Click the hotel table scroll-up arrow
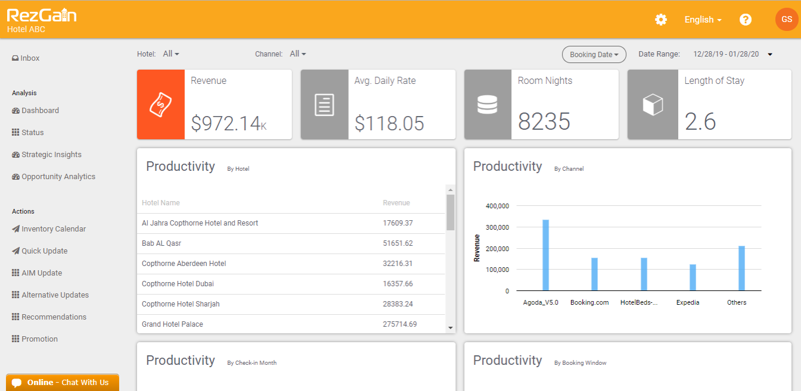Image resolution: width=801 pixels, height=391 pixels. [x=451, y=189]
